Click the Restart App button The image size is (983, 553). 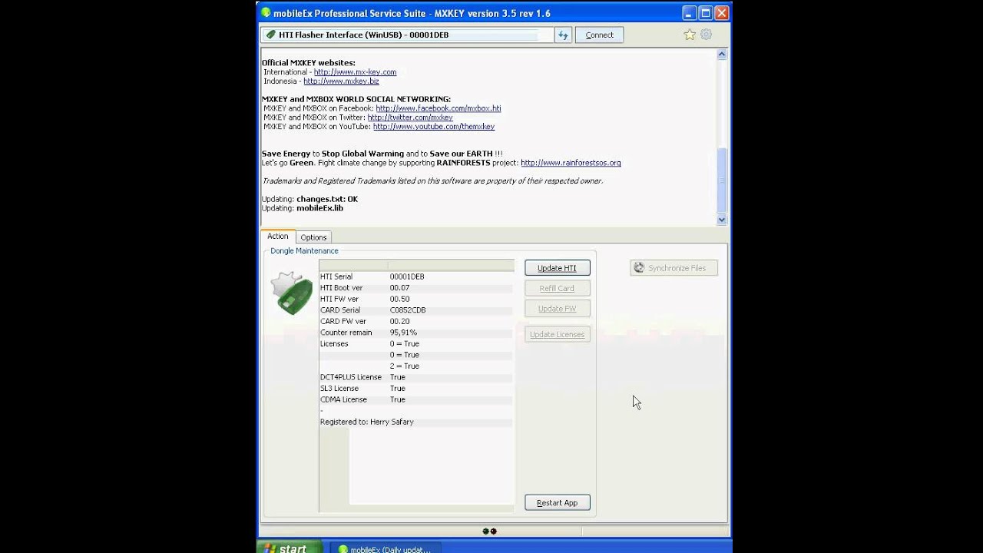(x=557, y=502)
